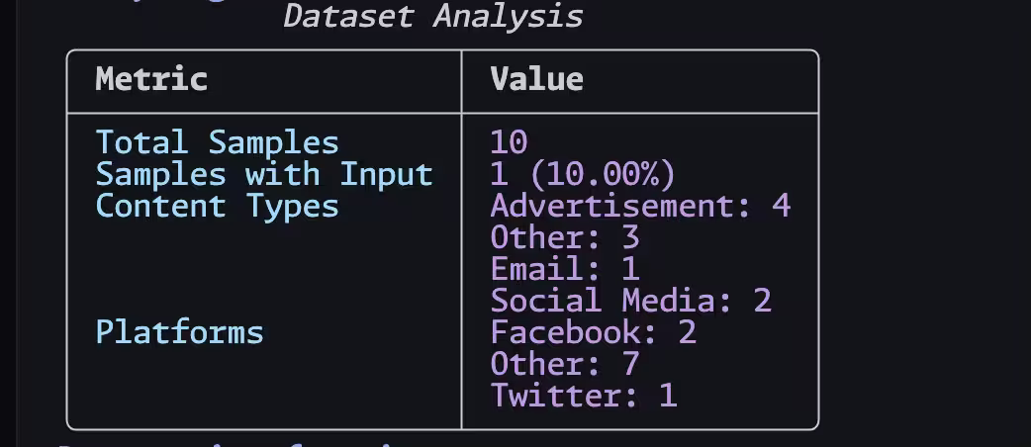Viewport: 1031px width, 447px height.
Task: Select the Platforms metric label
Action: click(179, 331)
